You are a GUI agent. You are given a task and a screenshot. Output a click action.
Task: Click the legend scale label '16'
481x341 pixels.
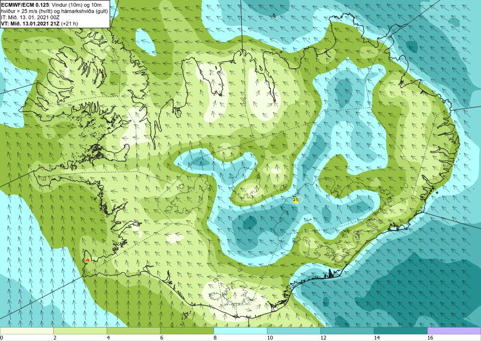tap(430, 338)
